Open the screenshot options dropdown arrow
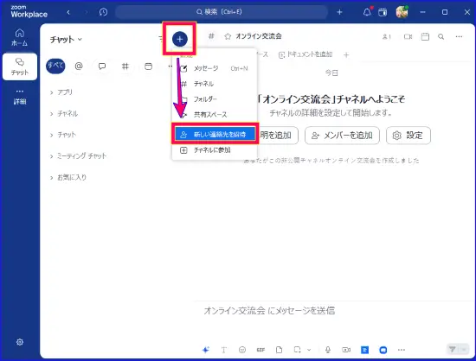The height and width of the screenshot is (361, 476). (309, 350)
